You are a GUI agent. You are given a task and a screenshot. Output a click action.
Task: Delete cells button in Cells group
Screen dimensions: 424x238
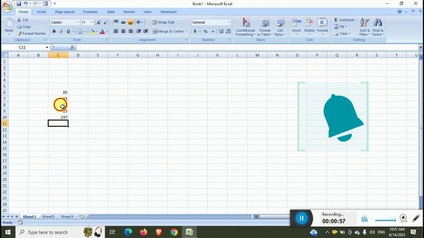[x=309, y=26]
